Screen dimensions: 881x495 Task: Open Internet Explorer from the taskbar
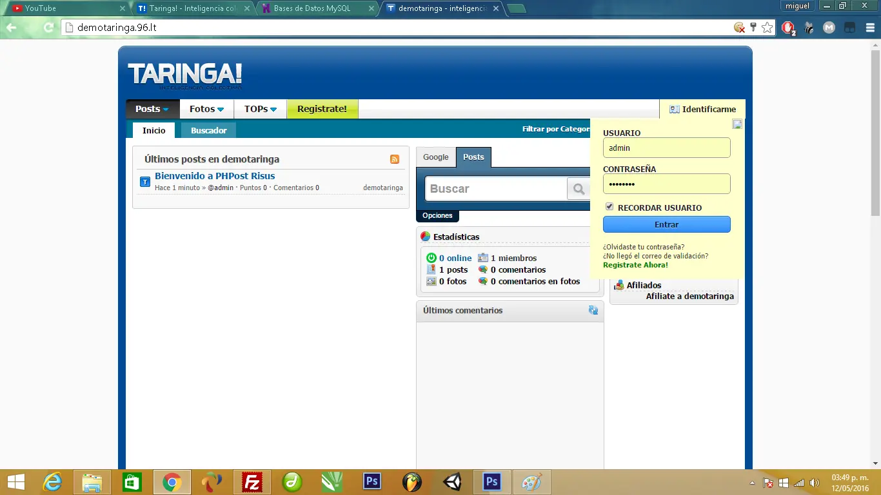[x=52, y=481]
